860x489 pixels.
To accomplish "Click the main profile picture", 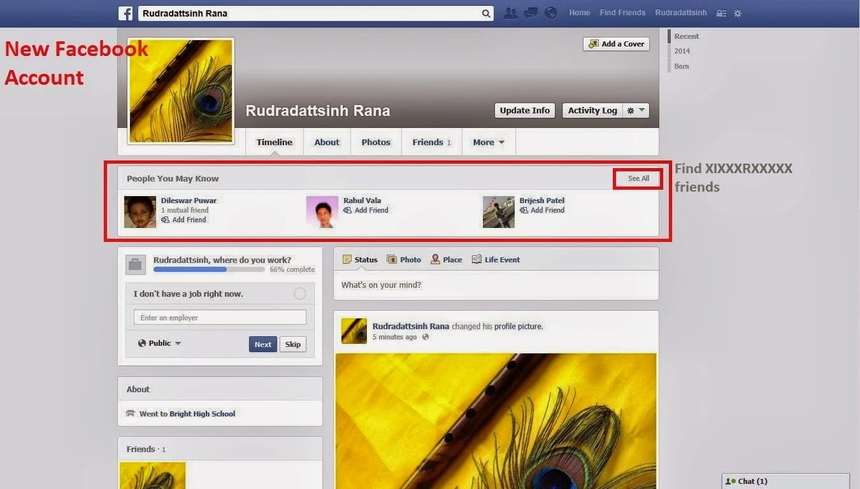I will pyautogui.click(x=181, y=91).
